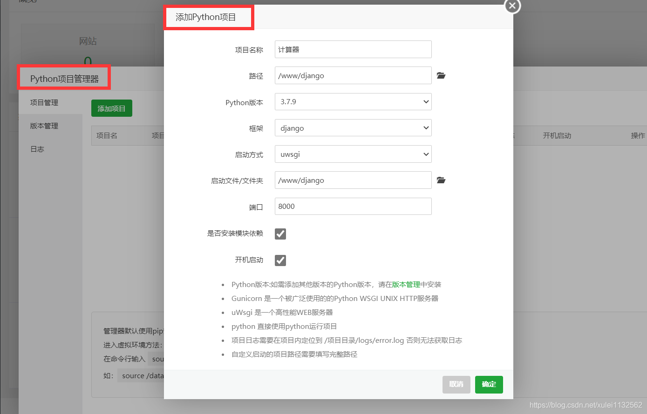Click 'python 直接使用python运行项目' note
The height and width of the screenshot is (414, 647).
tap(284, 327)
